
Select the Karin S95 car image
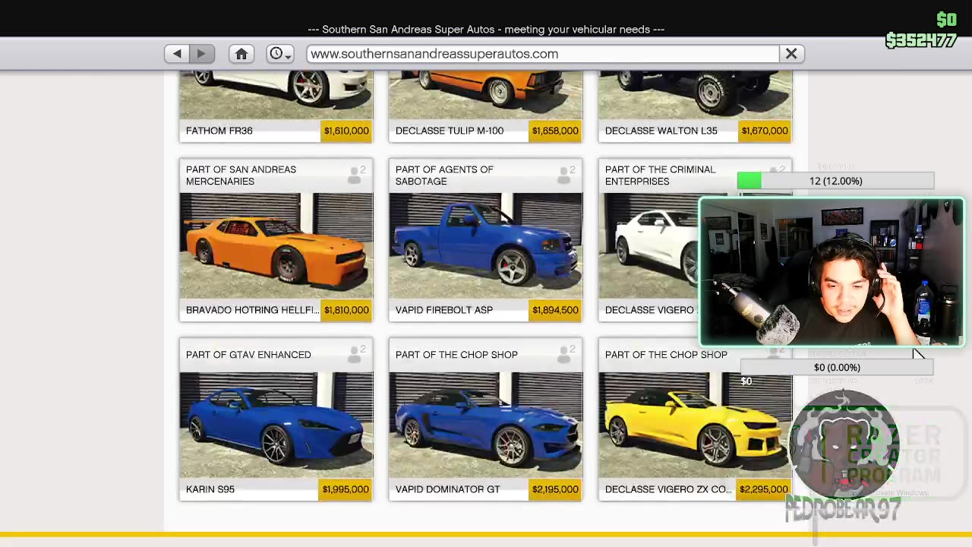276,425
